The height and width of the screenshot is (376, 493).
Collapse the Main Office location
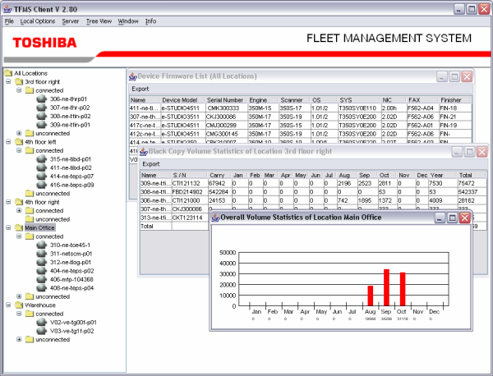point(8,227)
